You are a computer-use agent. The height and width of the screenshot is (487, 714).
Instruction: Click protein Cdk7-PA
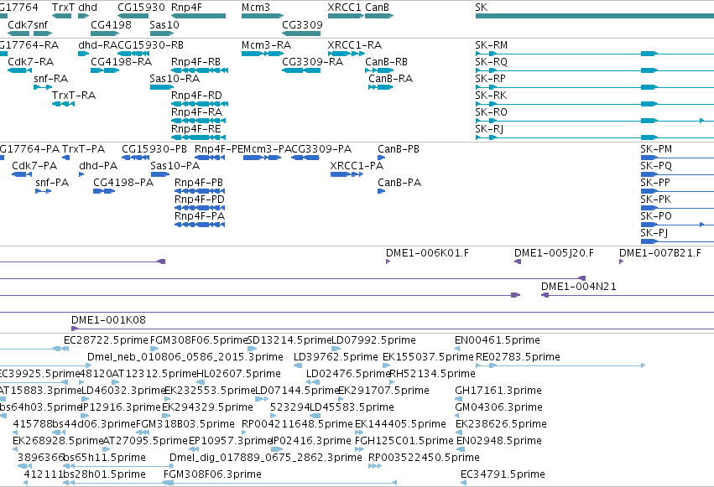point(34,166)
